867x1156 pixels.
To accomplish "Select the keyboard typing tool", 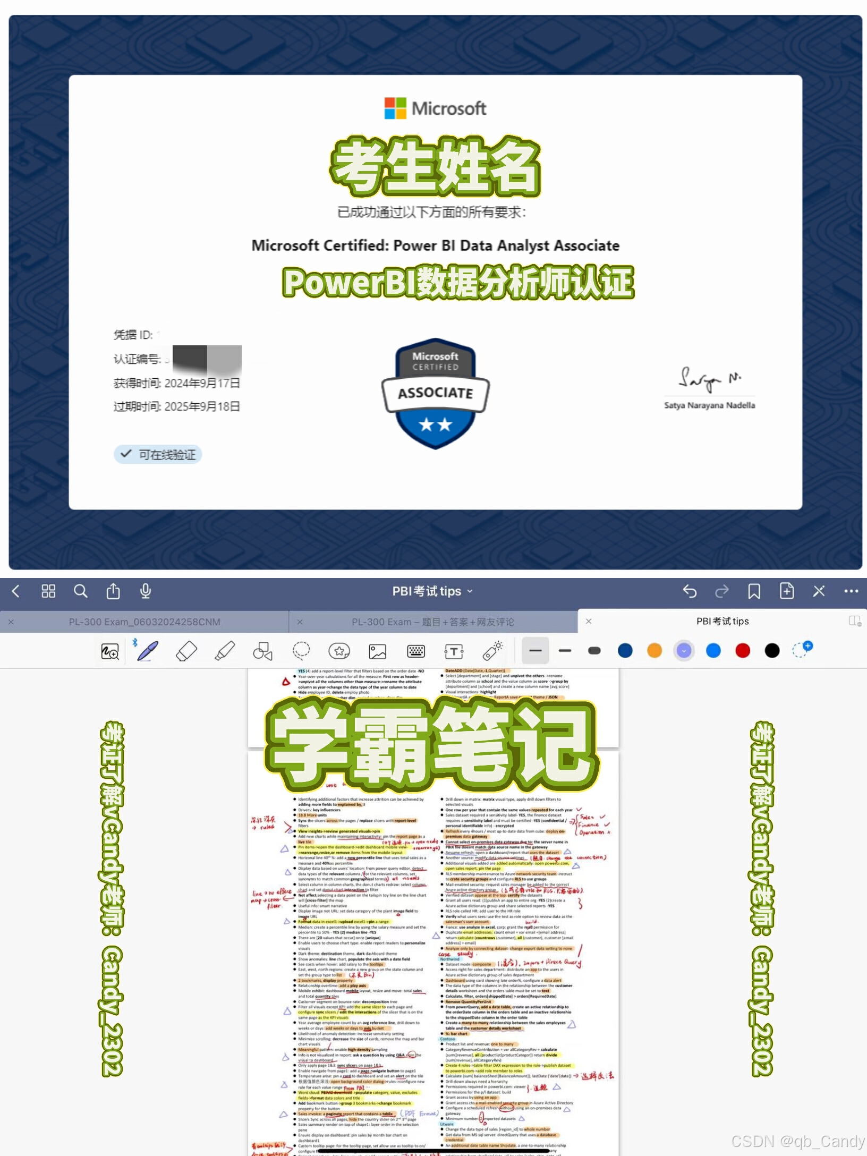I will [x=416, y=651].
